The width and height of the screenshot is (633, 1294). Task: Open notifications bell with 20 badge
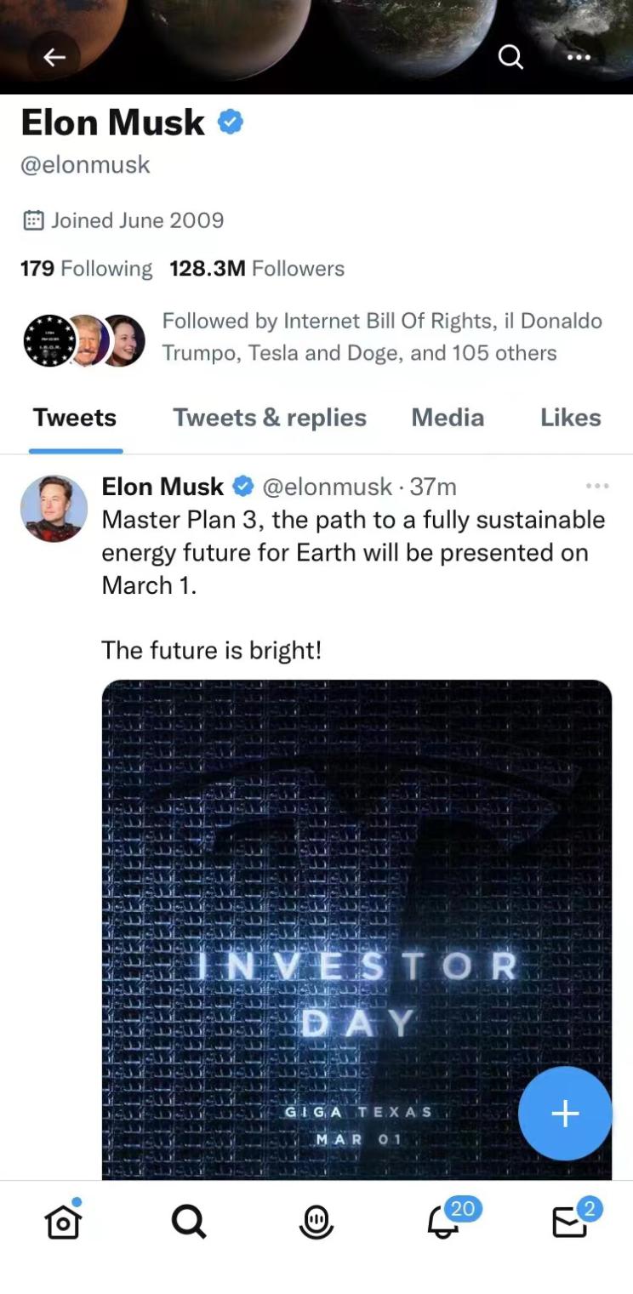pyautogui.click(x=444, y=1223)
